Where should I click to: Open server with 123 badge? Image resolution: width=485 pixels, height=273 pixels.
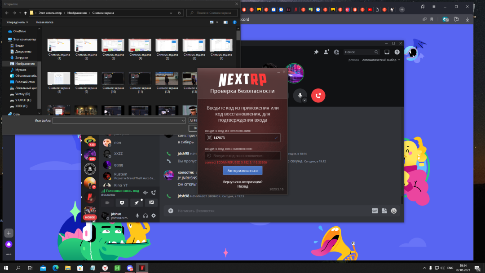90,141
